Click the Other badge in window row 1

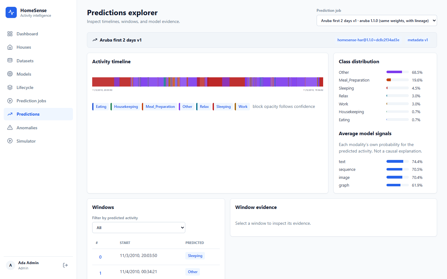click(x=193, y=272)
